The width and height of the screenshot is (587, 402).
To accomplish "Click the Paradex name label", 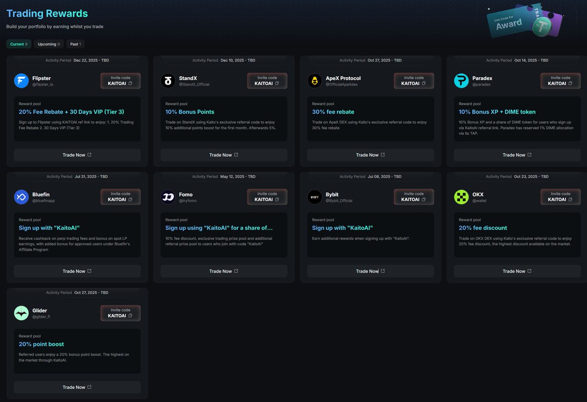I will [482, 78].
